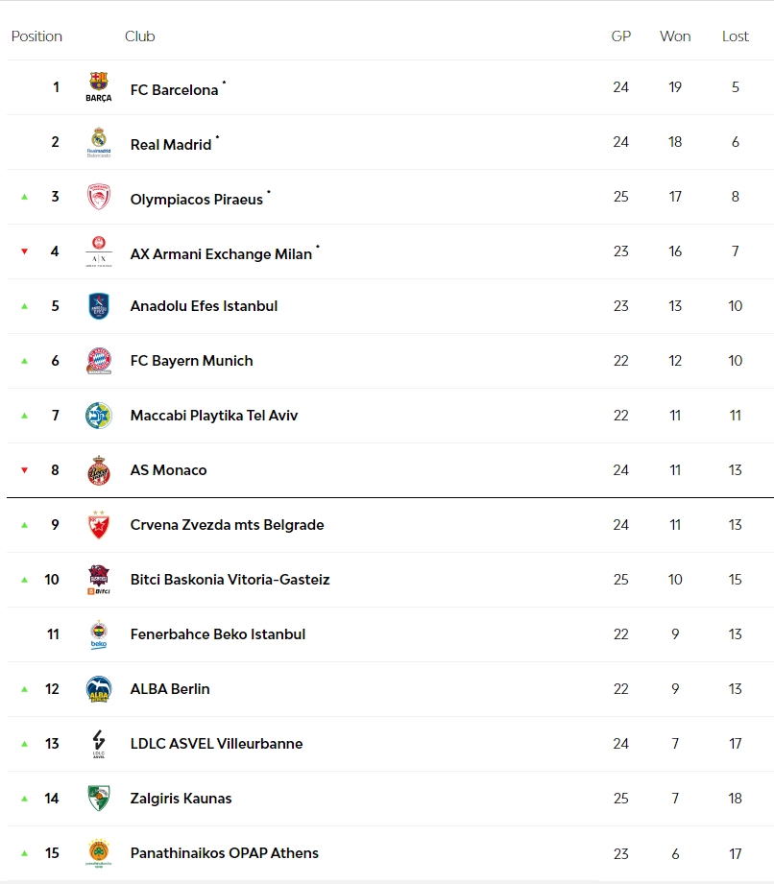The image size is (774, 884).
Task: Click the FC Bayern Munich crest
Action: coord(99,361)
